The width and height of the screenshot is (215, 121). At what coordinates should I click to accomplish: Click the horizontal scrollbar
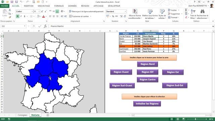point(170,115)
